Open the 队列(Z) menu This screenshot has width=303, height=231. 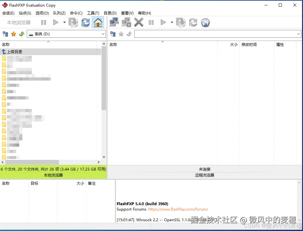coord(59,13)
